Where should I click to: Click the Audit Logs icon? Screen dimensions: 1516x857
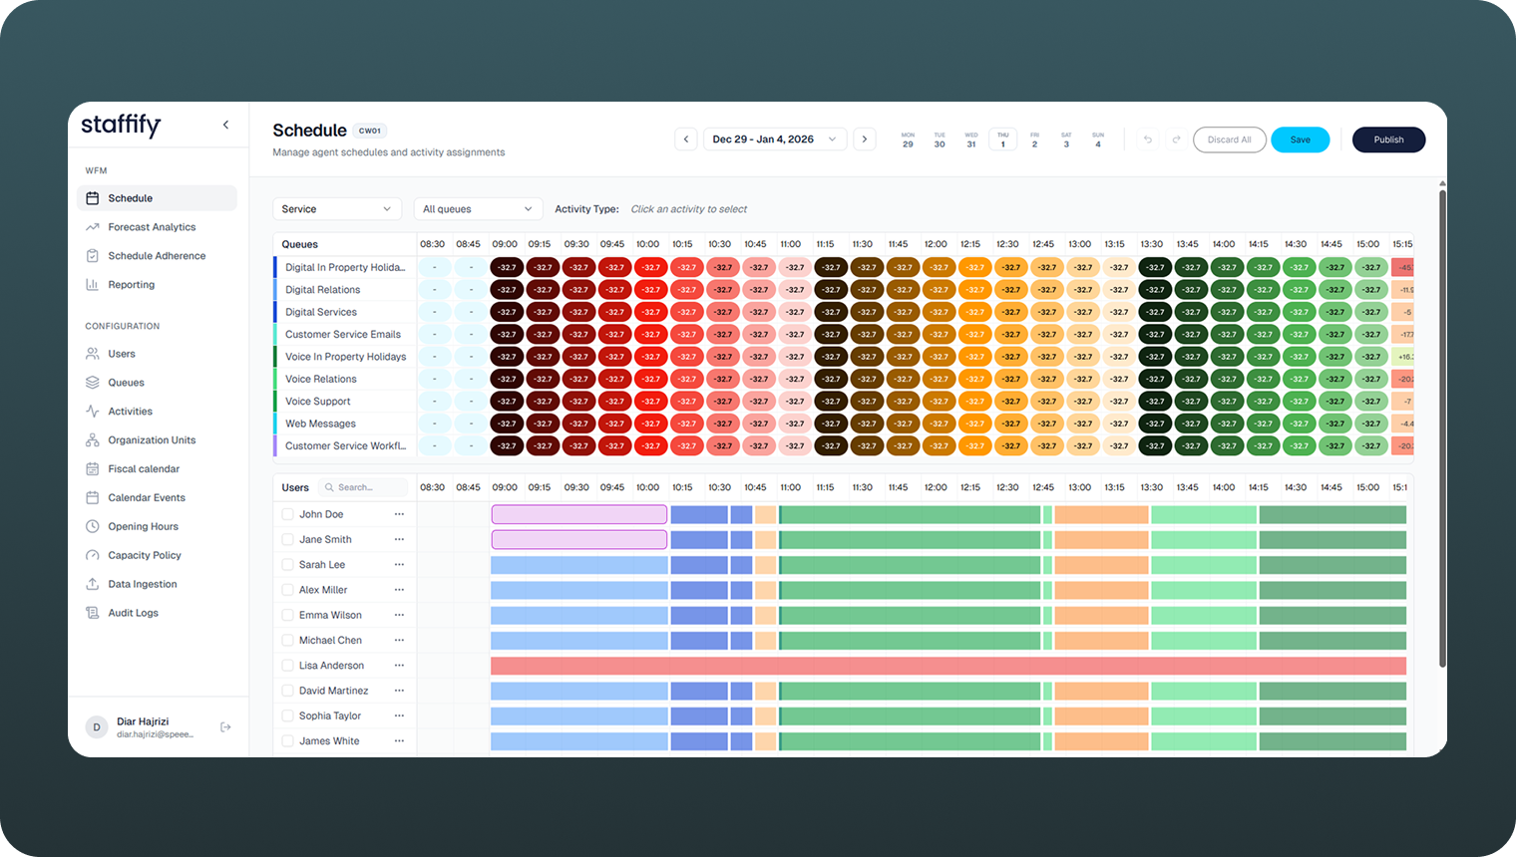coord(93,613)
